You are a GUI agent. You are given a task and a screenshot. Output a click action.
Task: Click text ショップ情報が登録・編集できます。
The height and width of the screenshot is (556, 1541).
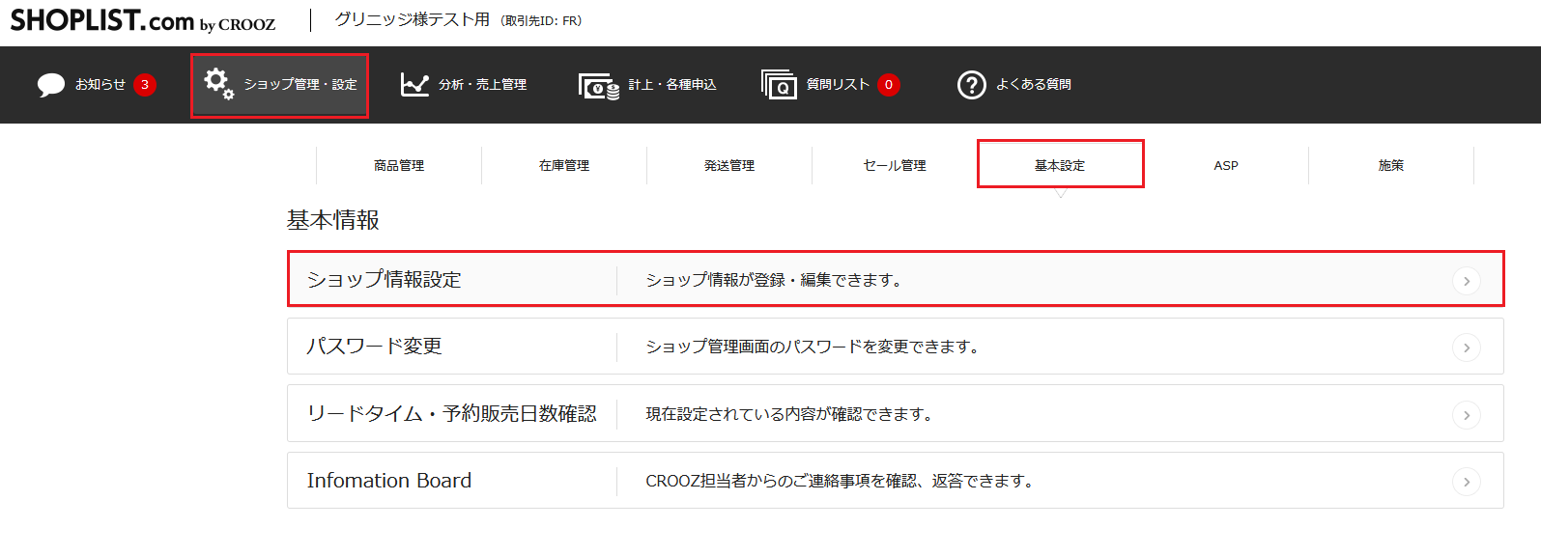(774, 280)
